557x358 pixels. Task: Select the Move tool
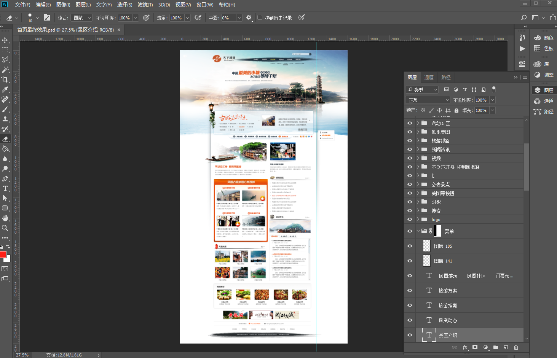(x=5, y=40)
